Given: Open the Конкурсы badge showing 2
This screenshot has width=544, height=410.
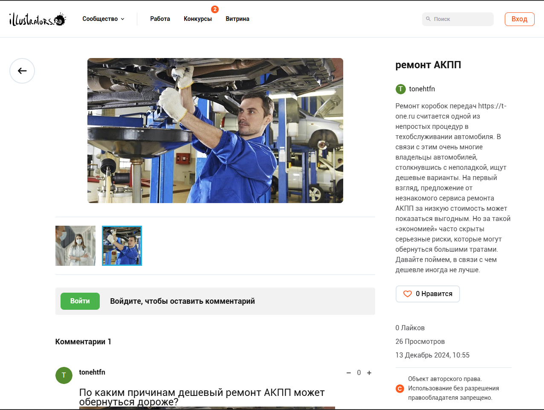Looking at the screenshot, I should [215, 9].
